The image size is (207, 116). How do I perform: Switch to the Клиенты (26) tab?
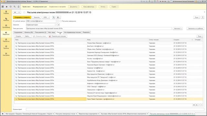(29, 32)
